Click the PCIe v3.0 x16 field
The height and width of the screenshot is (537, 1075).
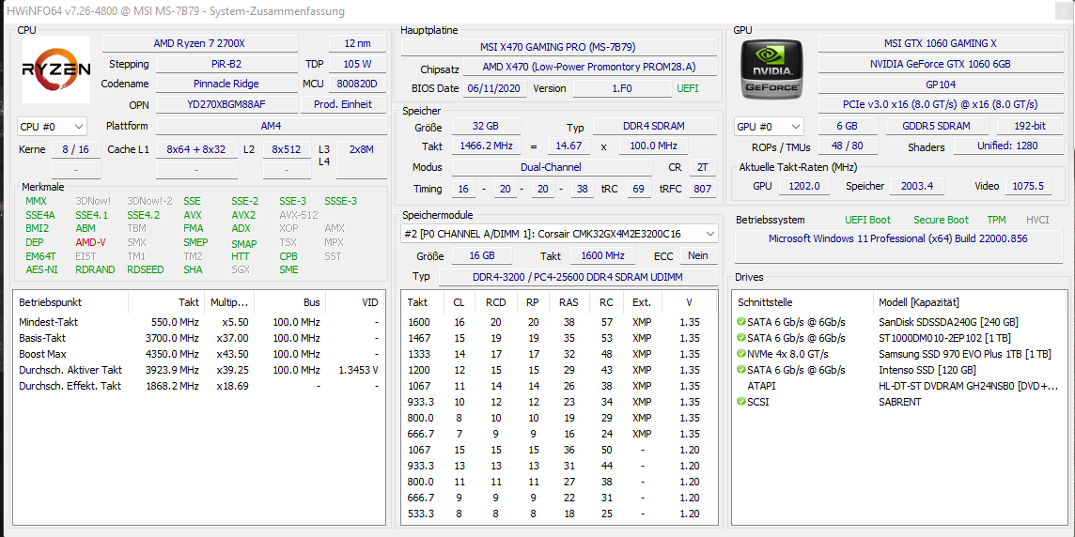[x=941, y=104]
